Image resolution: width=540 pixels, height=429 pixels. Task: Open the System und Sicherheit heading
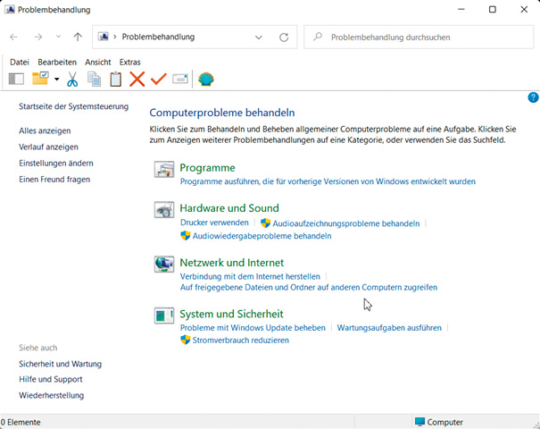pos(231,315)
